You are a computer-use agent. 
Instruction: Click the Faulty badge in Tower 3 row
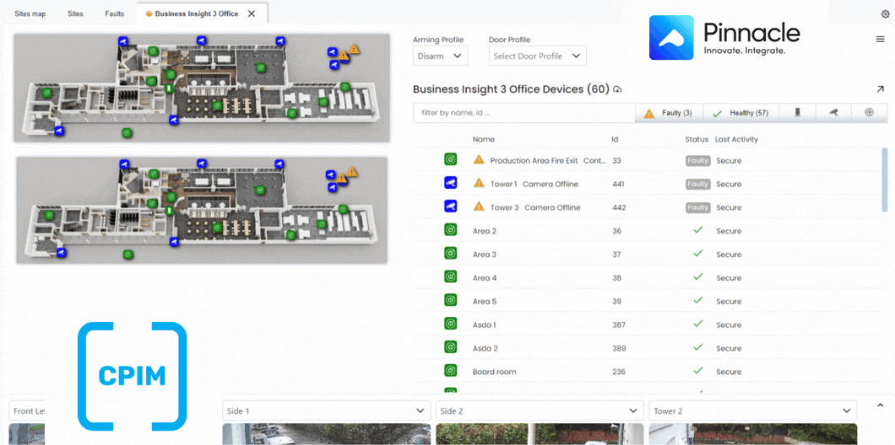(697, 207)
